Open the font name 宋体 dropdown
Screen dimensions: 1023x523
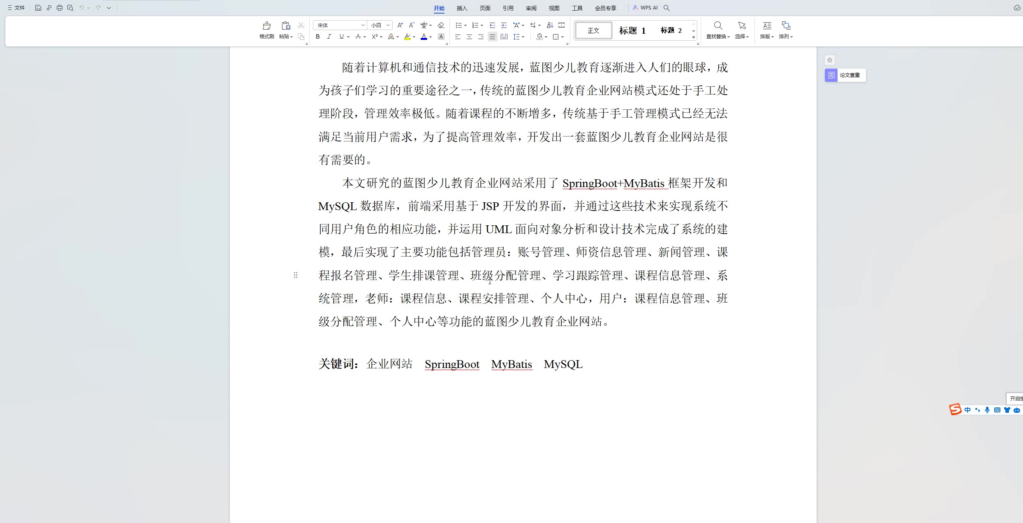coord(363,25)
